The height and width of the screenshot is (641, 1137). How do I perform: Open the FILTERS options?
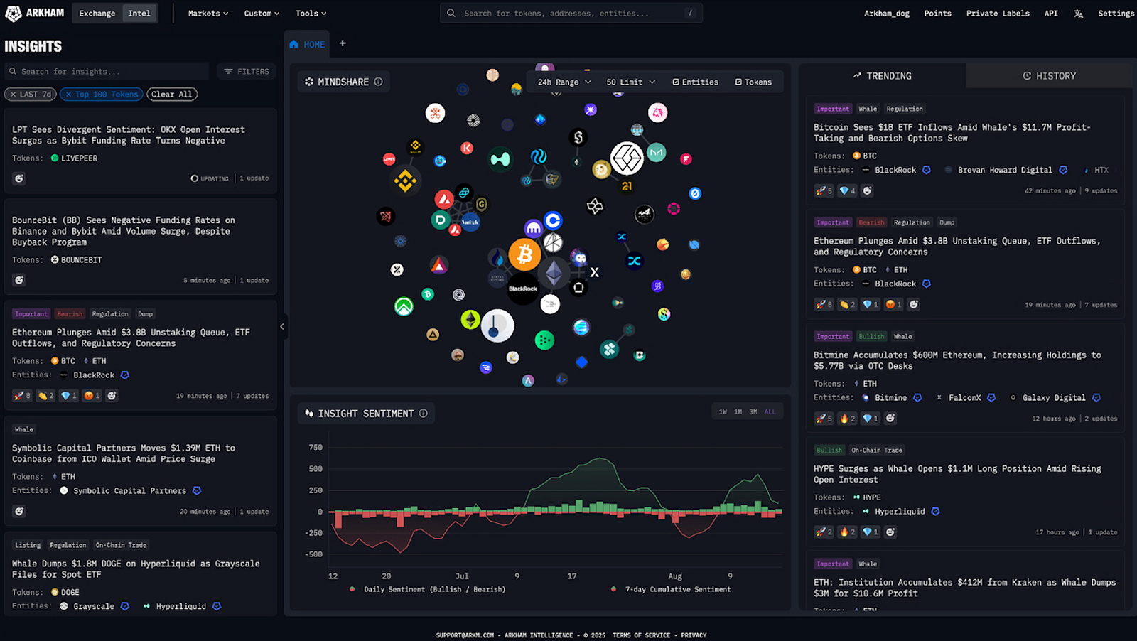click(x=247, y=72)
